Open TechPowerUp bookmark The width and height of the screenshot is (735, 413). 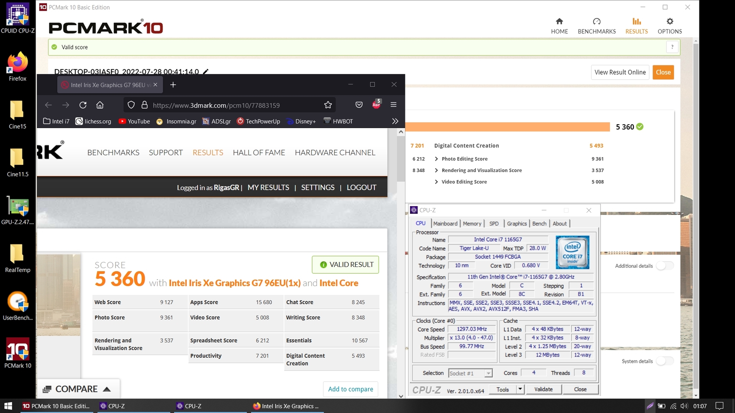[x=259, y=121]
